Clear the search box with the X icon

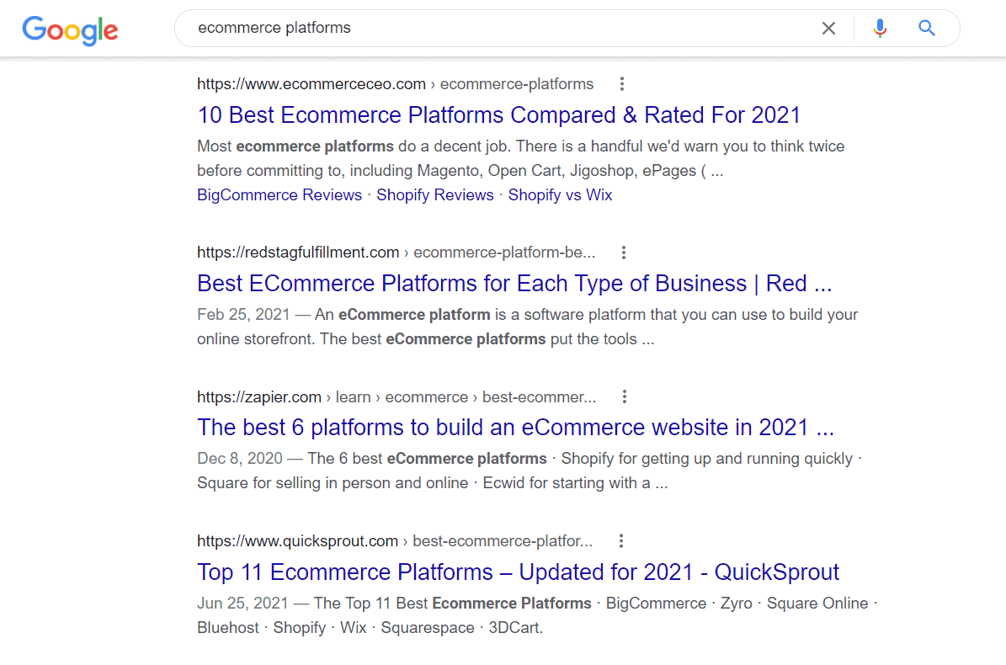click(828, 29)
